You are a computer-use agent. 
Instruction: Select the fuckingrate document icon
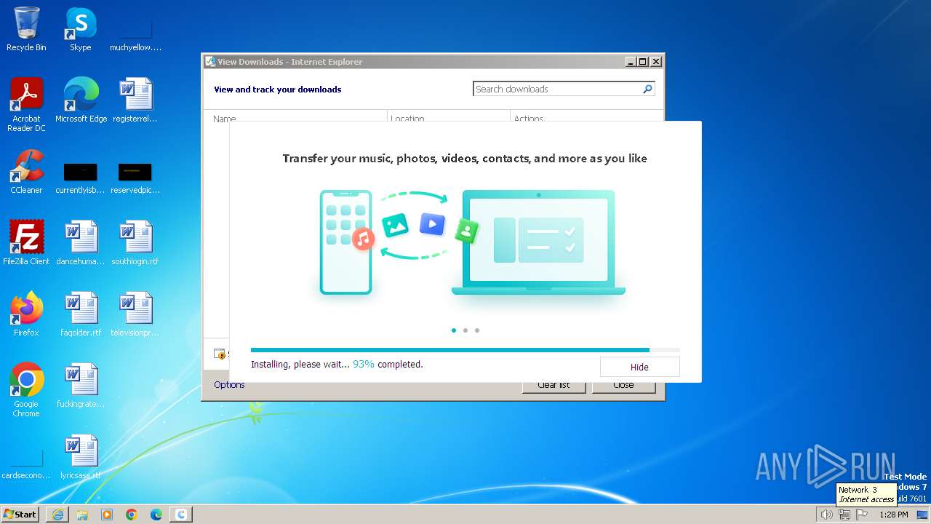point(81,386)
